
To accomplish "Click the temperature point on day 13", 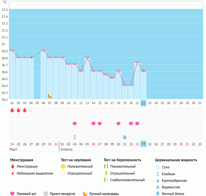I will coord(87,57).
